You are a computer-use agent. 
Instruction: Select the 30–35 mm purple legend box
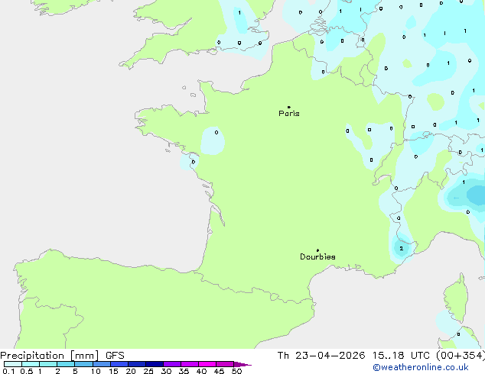pos(172,364)
